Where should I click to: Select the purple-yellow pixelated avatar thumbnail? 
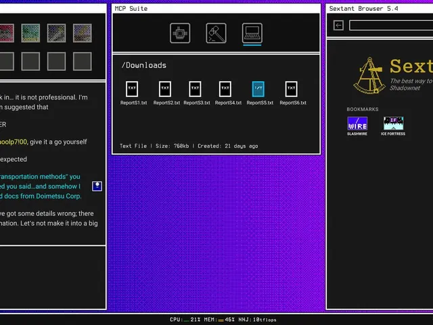click(x=83, y=33)
